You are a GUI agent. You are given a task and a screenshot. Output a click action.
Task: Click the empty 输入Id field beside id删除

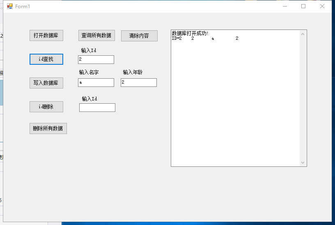(97, 107)
